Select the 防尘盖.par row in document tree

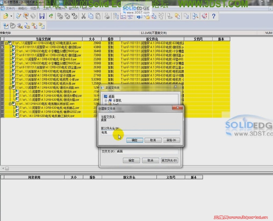click(49, 67)
